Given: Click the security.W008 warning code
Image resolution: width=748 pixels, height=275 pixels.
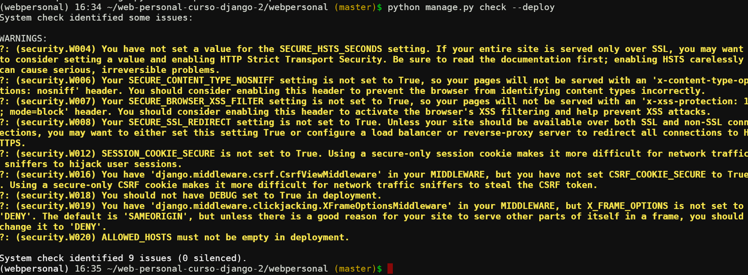Looking at the screenshot, I should click(x=56, y=122).
